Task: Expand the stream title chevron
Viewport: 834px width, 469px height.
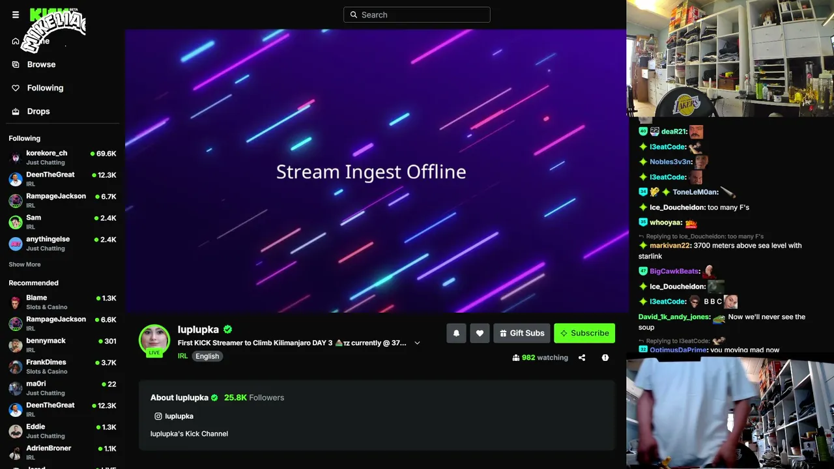Action: tap(417, 343)
